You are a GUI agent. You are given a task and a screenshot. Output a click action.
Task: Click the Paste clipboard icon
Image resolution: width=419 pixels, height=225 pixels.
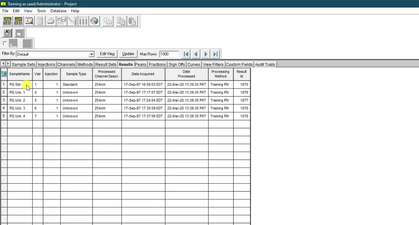132,21
